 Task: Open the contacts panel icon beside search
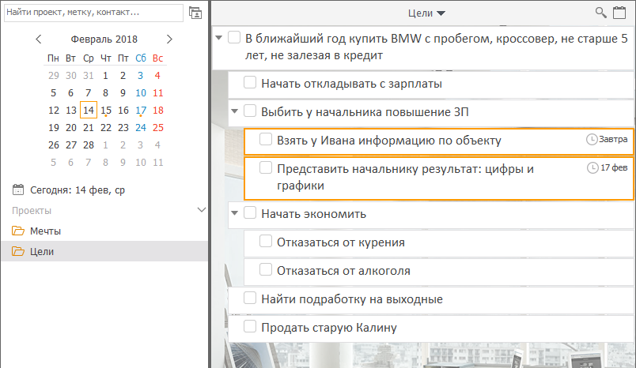195,13
